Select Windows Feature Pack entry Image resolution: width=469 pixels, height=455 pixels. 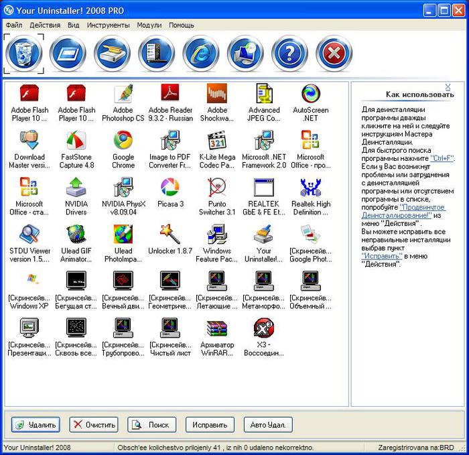217,243
